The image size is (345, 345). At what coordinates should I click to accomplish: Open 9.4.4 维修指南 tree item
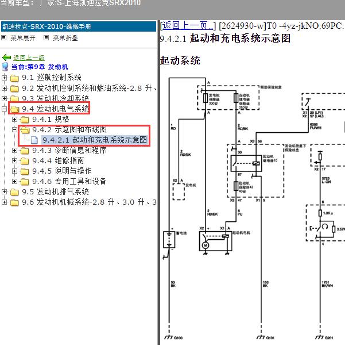point(59,160)
